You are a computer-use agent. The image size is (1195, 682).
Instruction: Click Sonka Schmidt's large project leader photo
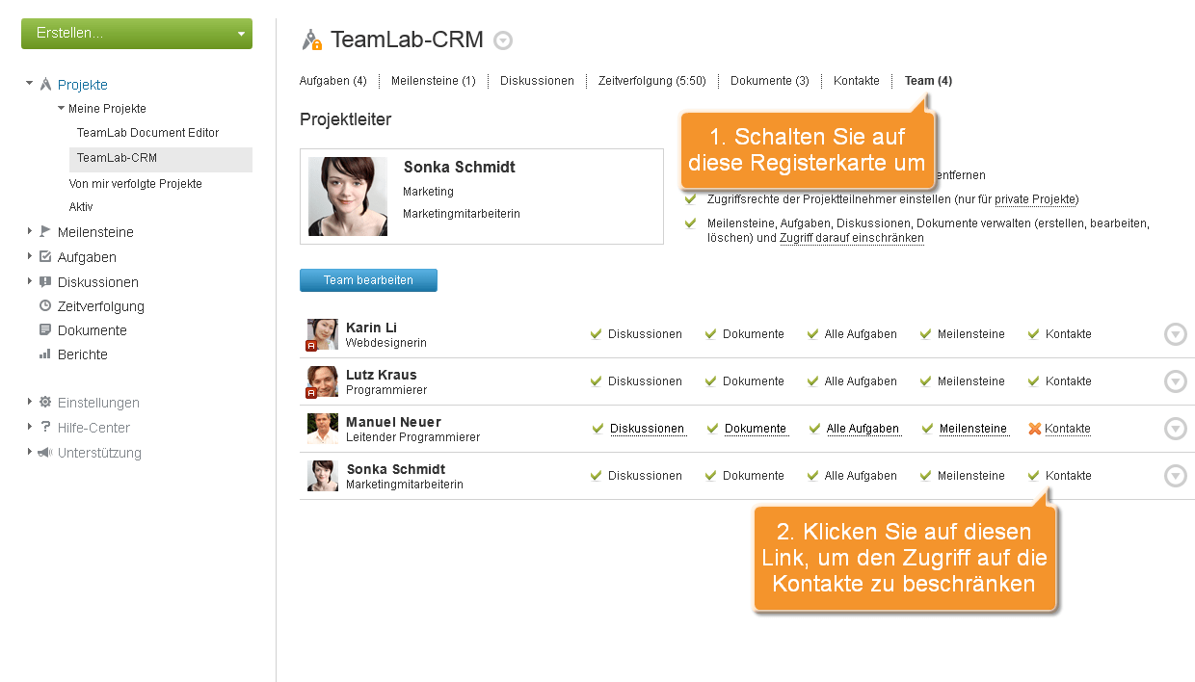pyautogui.click(x=348, y=197)
